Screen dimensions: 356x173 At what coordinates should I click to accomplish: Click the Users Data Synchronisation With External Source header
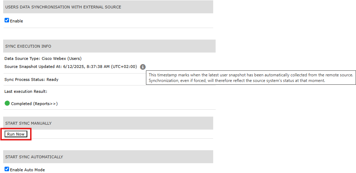point(63,7)
